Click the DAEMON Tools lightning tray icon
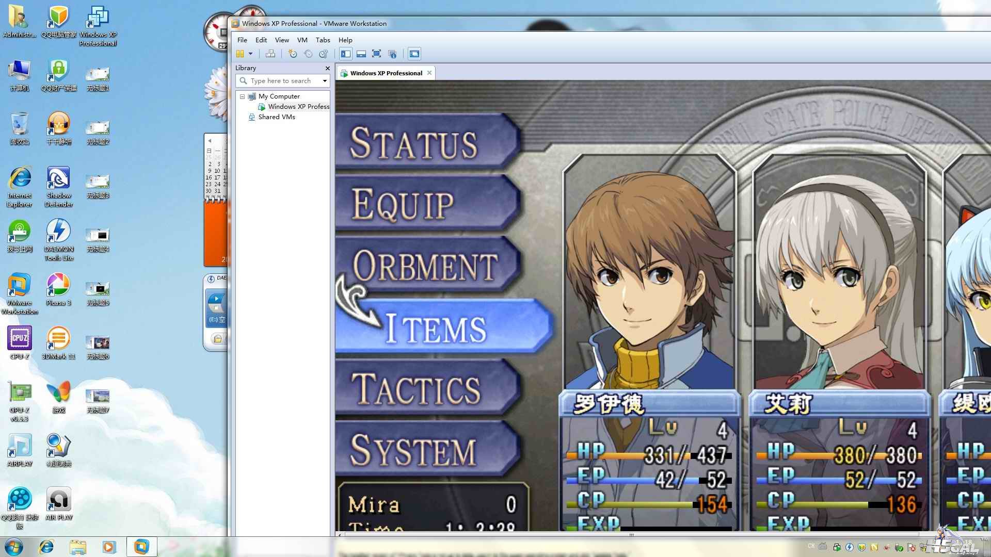 coord(849,547)
